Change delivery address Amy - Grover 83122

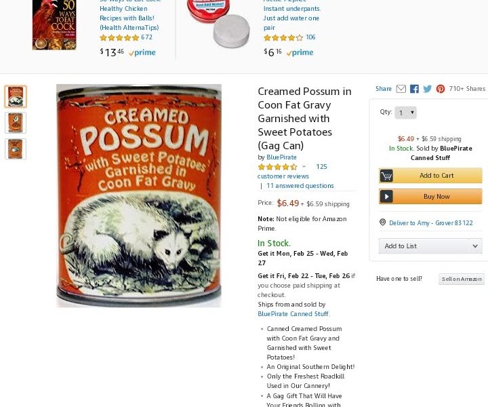431,223
